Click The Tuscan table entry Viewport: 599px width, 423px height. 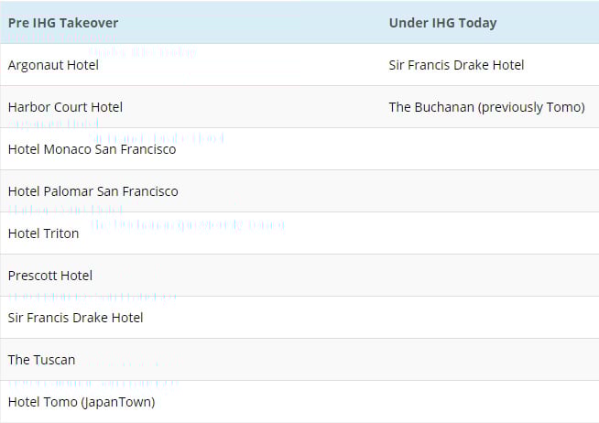click(41, 360)
